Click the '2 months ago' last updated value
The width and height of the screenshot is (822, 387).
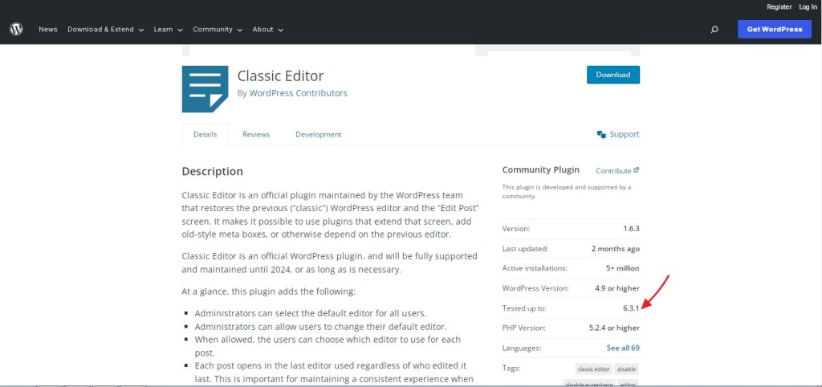[x=616, y=249]
